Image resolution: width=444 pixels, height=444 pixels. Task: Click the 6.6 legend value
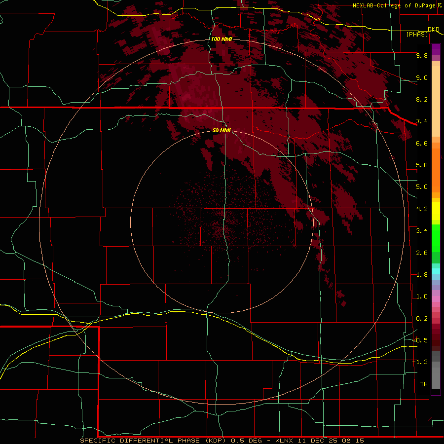tap(422, 143)
